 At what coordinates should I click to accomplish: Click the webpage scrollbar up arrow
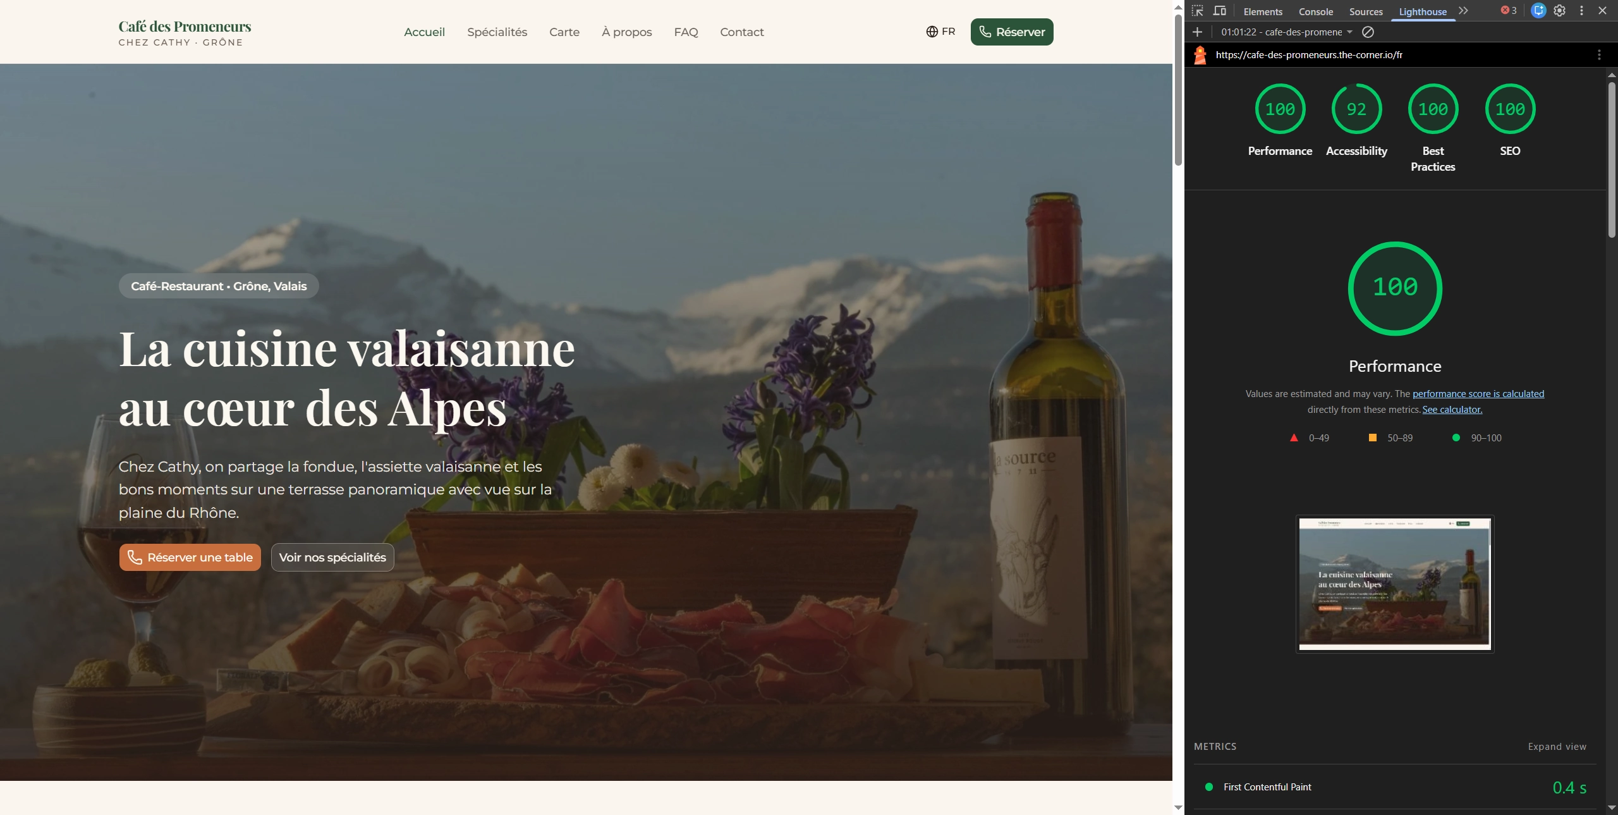click(x=1178, y=7)
